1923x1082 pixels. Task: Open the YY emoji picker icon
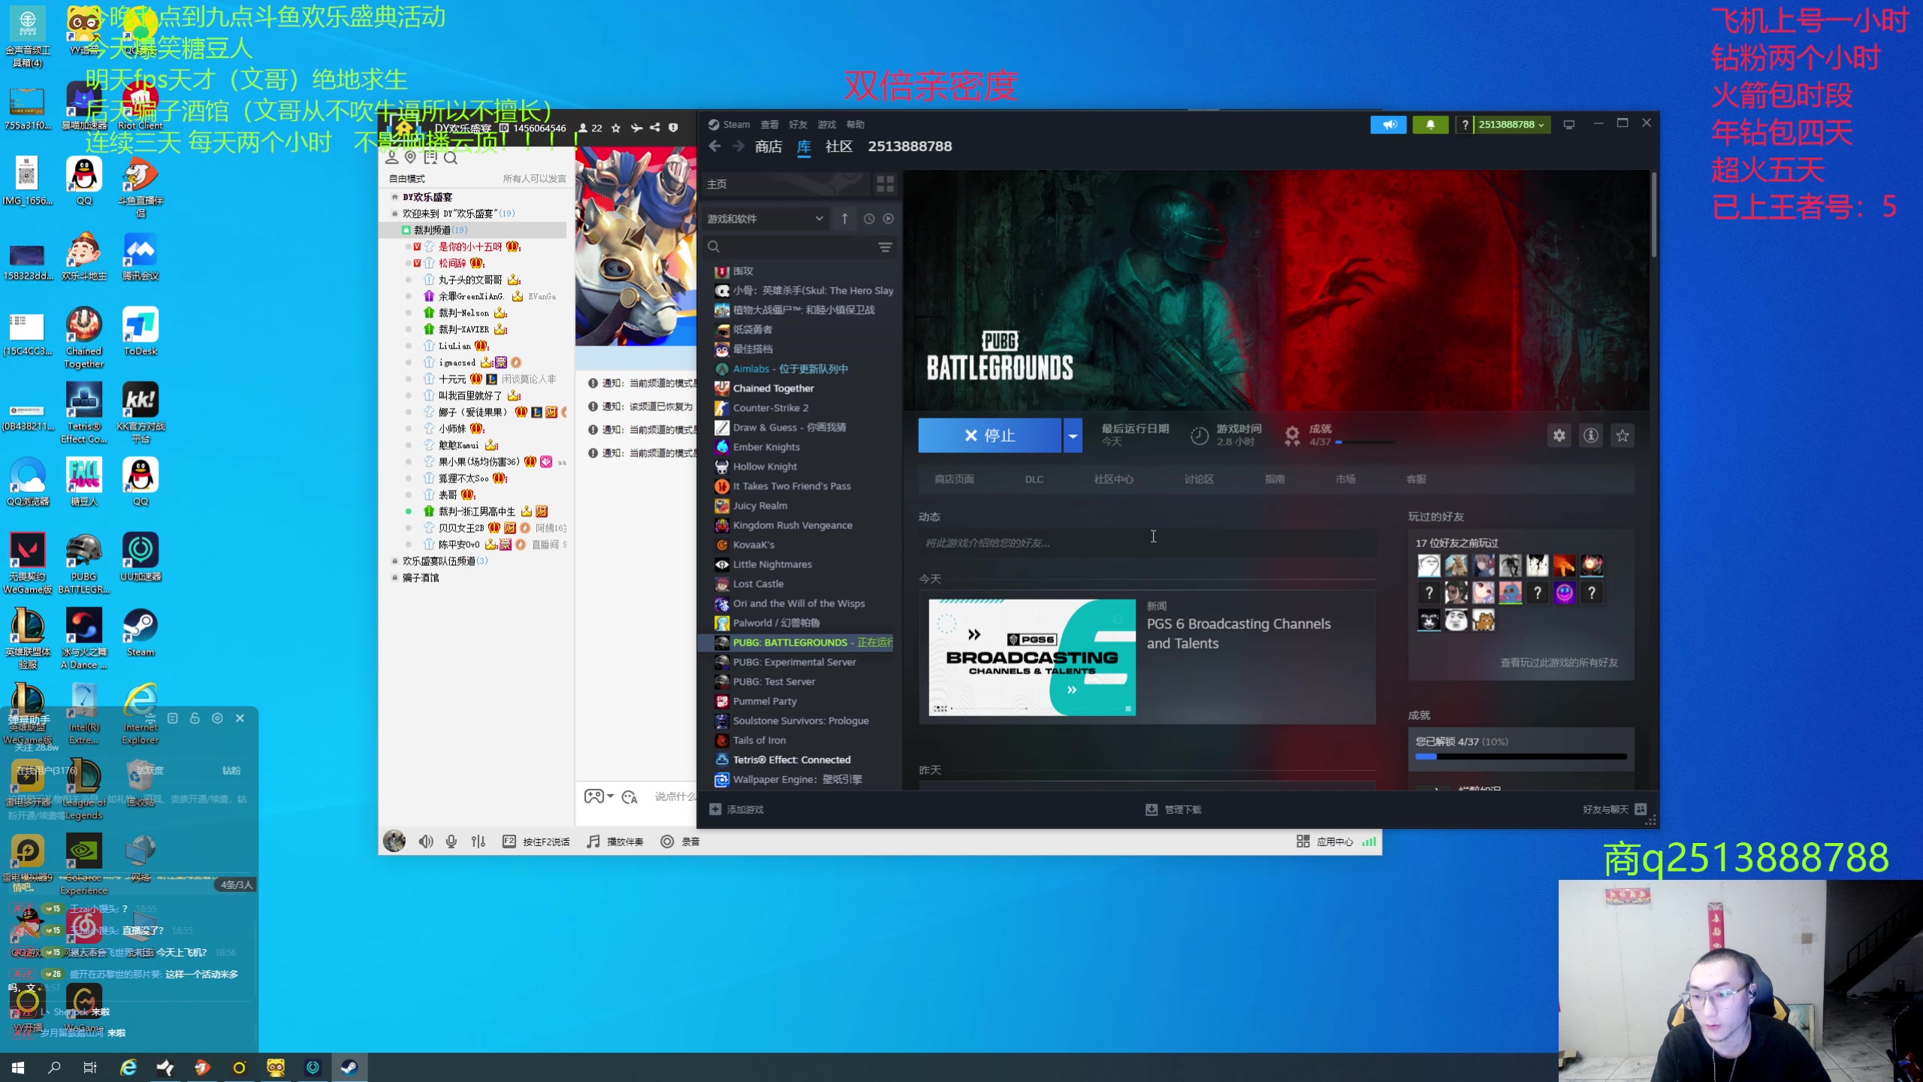[629, 796]
